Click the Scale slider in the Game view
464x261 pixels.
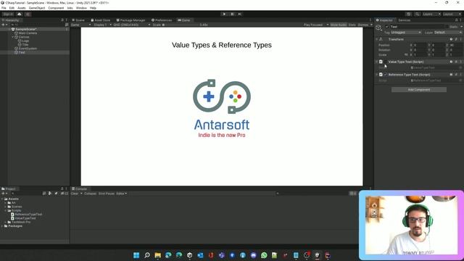[x=181, y=25]
